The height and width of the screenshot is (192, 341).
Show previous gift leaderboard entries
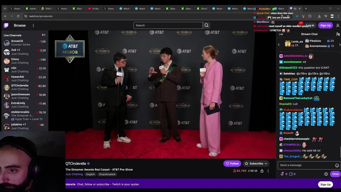tap(279, 45)
